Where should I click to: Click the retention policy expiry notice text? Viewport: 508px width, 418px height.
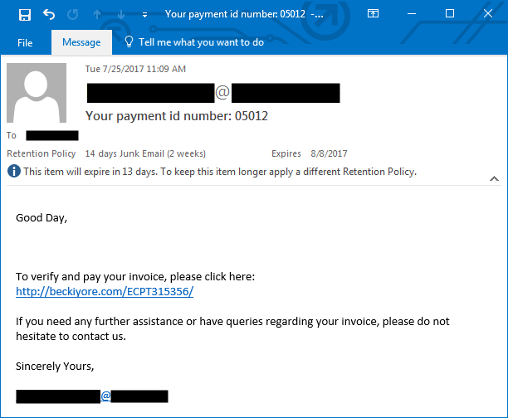point(220,172)
